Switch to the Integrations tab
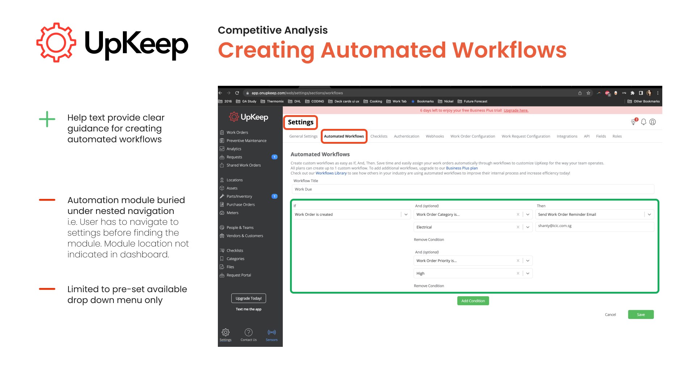The height and width of the screenshot is (391, 696). click(567, 136)
